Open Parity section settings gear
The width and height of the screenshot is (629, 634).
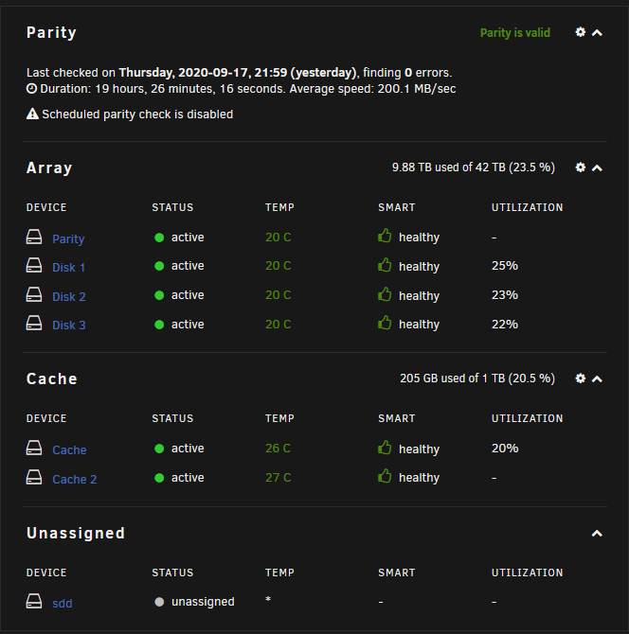(x=580, y=32)
